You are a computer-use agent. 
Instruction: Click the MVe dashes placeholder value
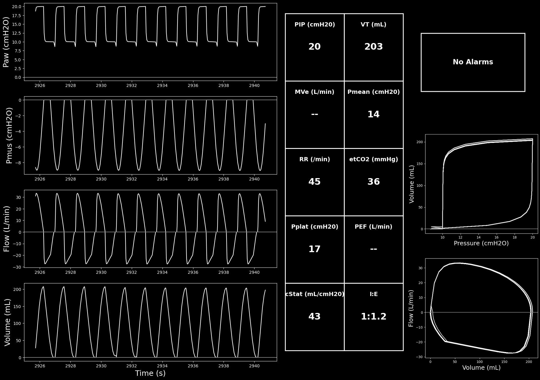tap(315, 114)
